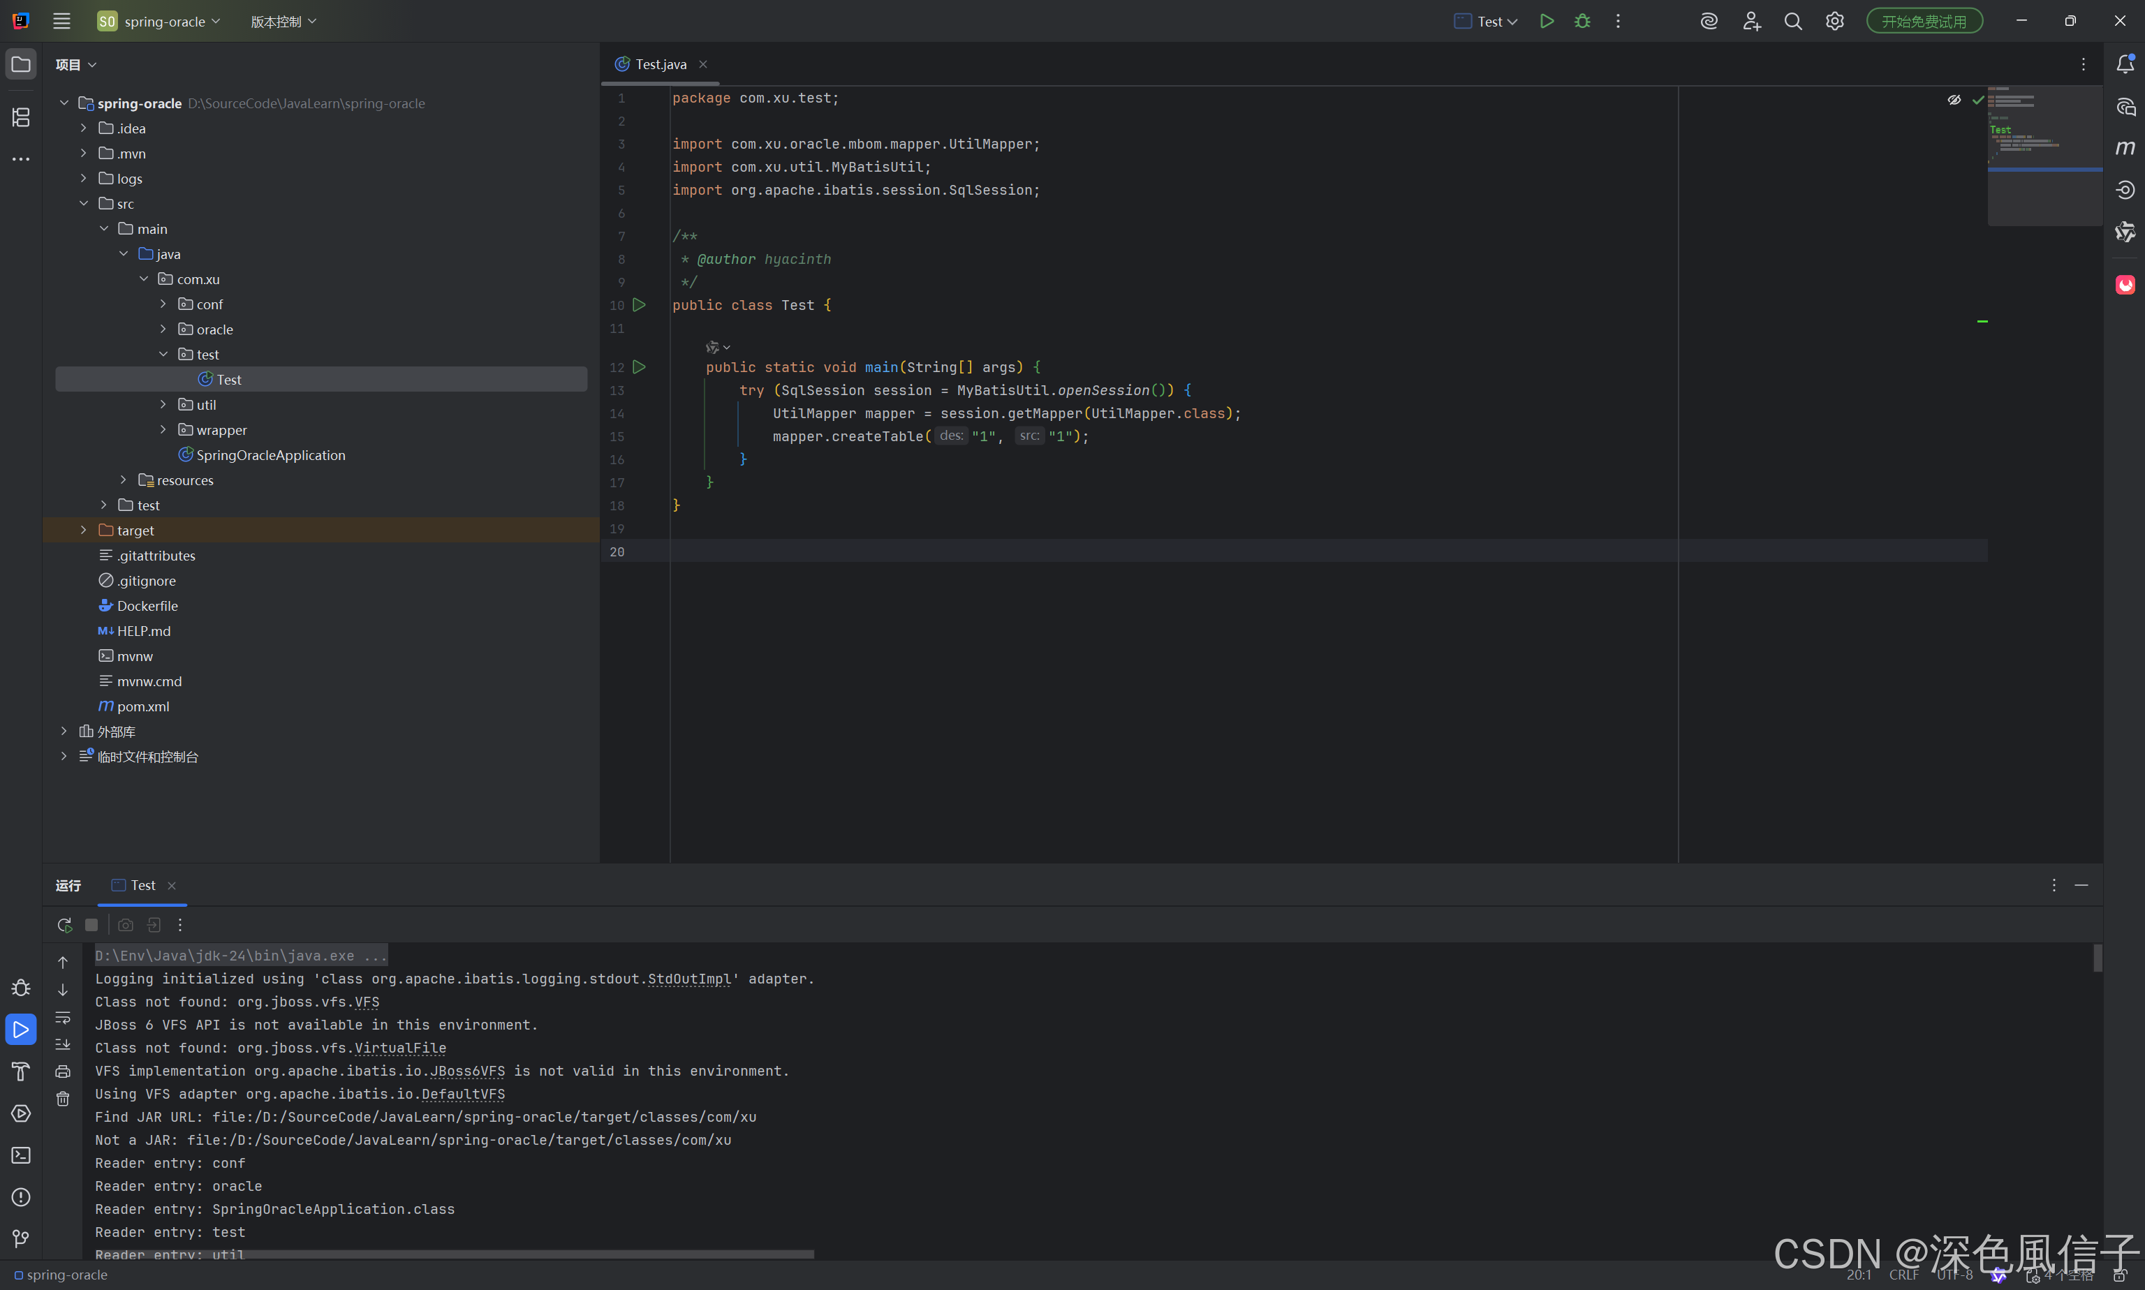Open Run tool window icon

[21, 1029]
